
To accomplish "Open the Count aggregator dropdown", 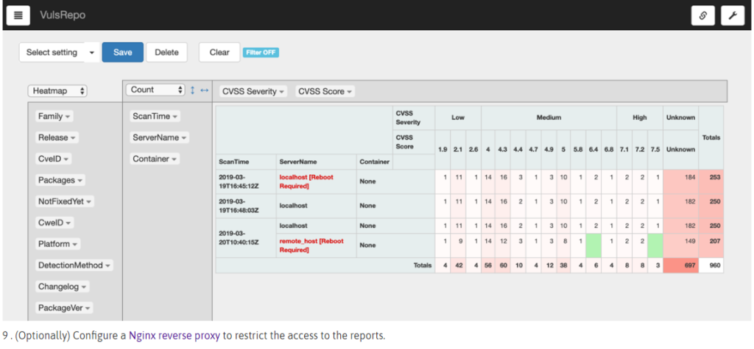I will coord(155,90).
